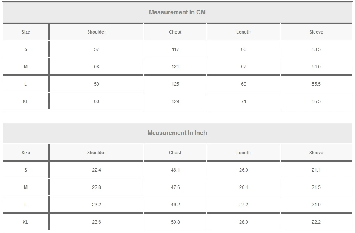
Task: Select the Chest header in the Inch table
Action: 175,153
